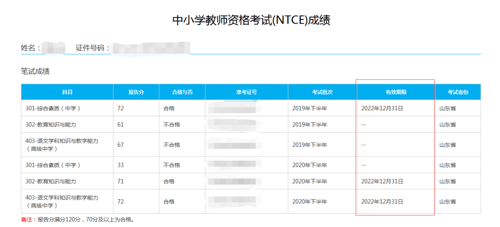This screenshot has width=500, height=227.
Task: Select the score cell showing 67
Action: point(120,145)
